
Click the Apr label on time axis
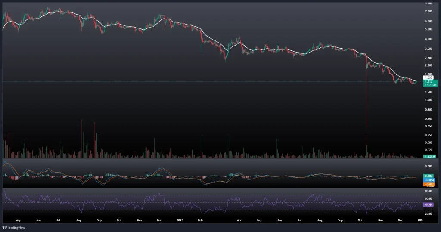(239, 220)
